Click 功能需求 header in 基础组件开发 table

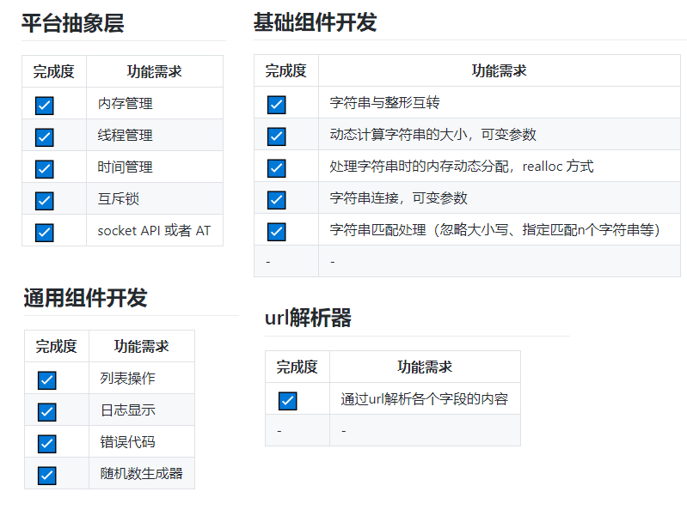click(499, 71)
